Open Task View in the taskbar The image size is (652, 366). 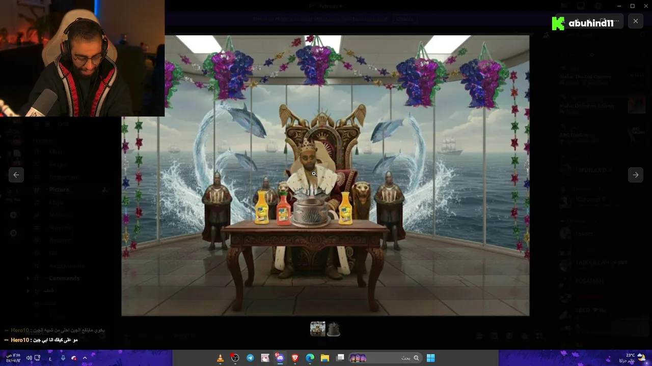(340, 358)
